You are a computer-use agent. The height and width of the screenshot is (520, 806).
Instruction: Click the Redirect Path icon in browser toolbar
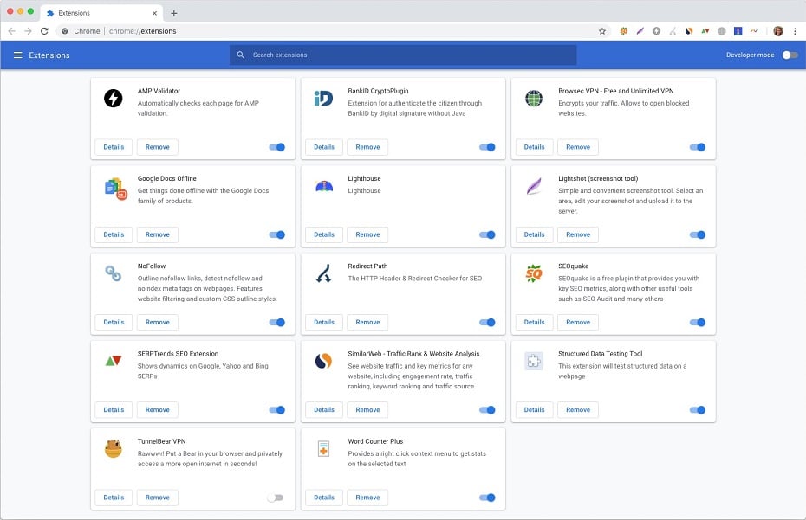tap(673, 31)
